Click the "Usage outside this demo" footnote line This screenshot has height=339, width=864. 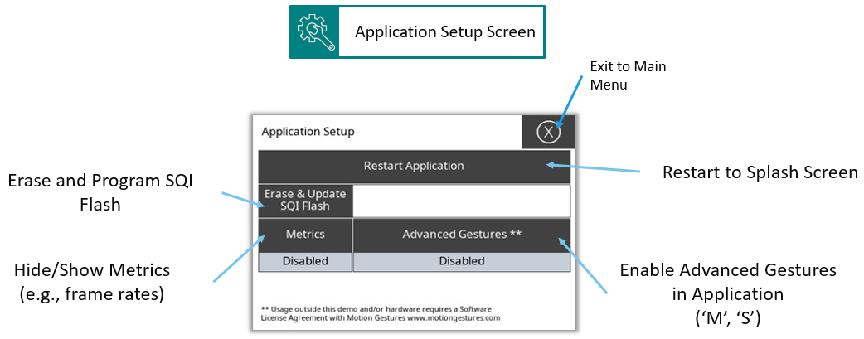coord(380,308)
